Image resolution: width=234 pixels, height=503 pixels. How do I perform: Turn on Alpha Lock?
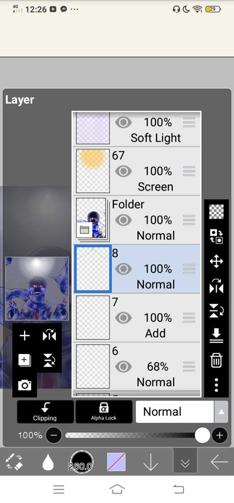click(104, 412)
